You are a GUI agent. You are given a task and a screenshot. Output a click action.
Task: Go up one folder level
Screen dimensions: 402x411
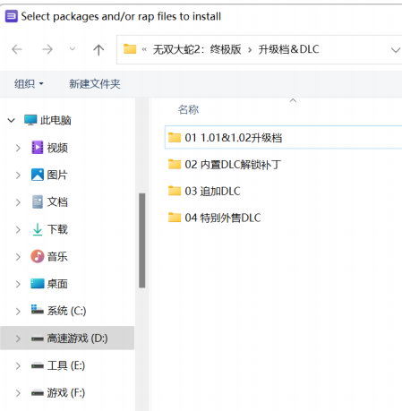click(98, 49)
